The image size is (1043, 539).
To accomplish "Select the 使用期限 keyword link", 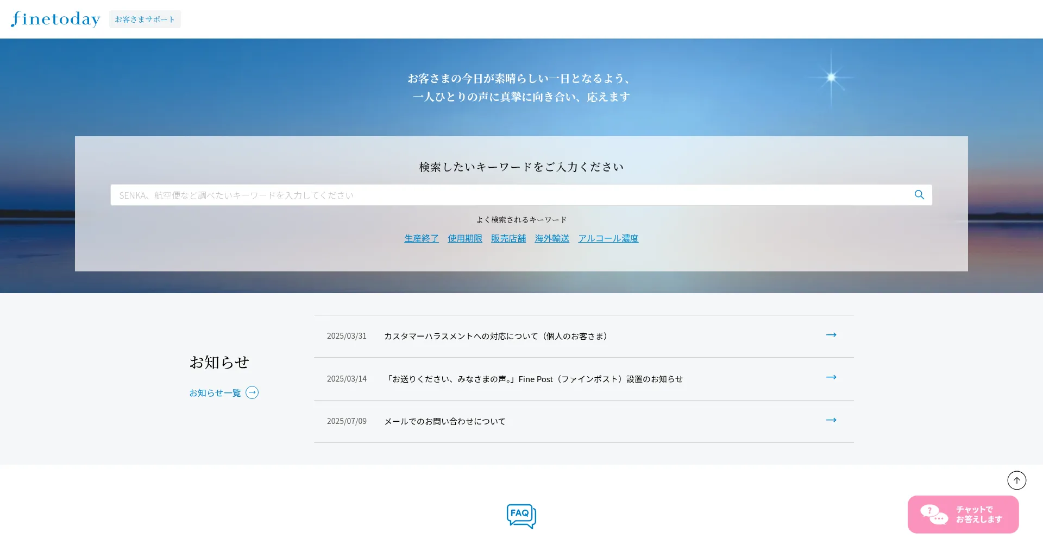I will [464, 238].
